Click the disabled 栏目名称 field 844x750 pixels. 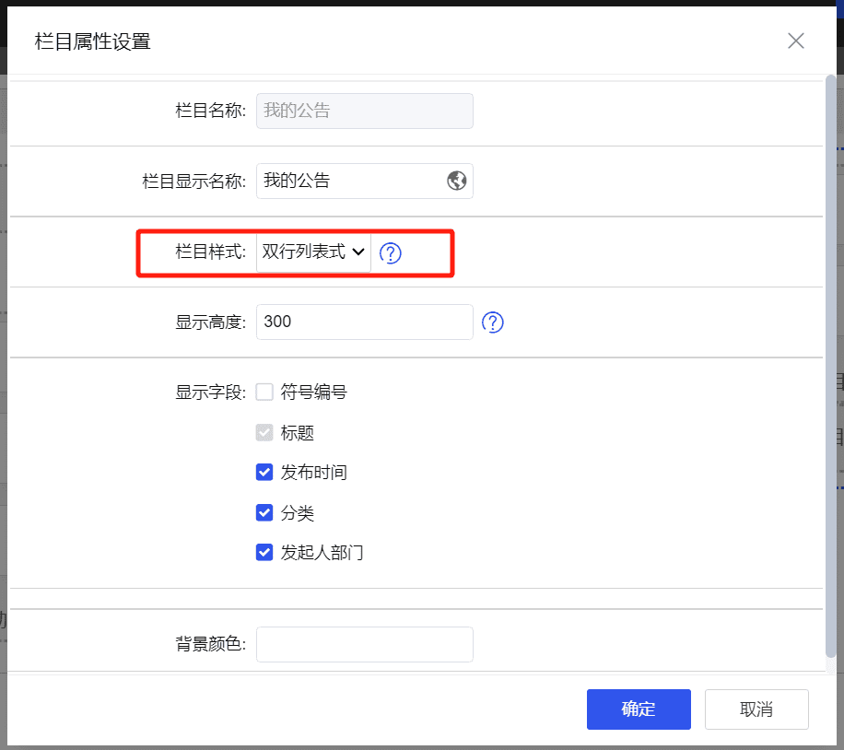point(364,111)
